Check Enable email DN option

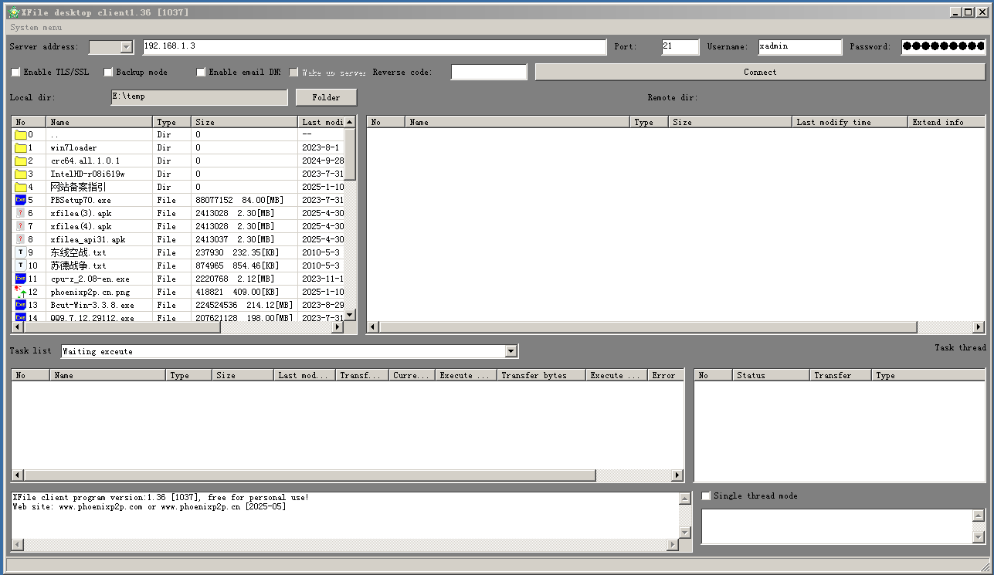(x=201, y=73)
